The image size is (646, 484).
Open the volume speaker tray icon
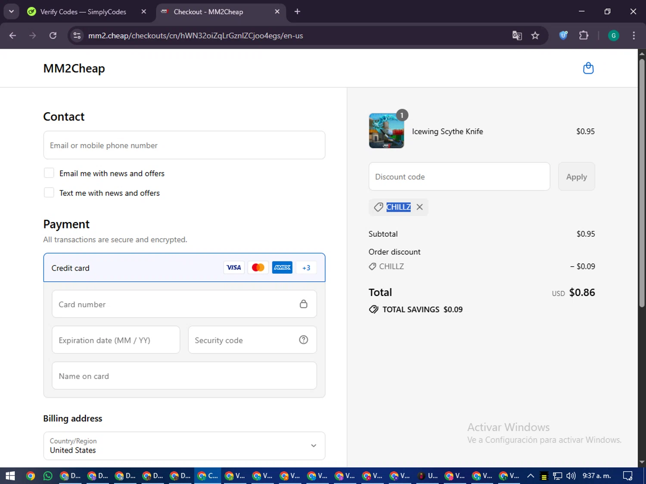tap(571, 476)
